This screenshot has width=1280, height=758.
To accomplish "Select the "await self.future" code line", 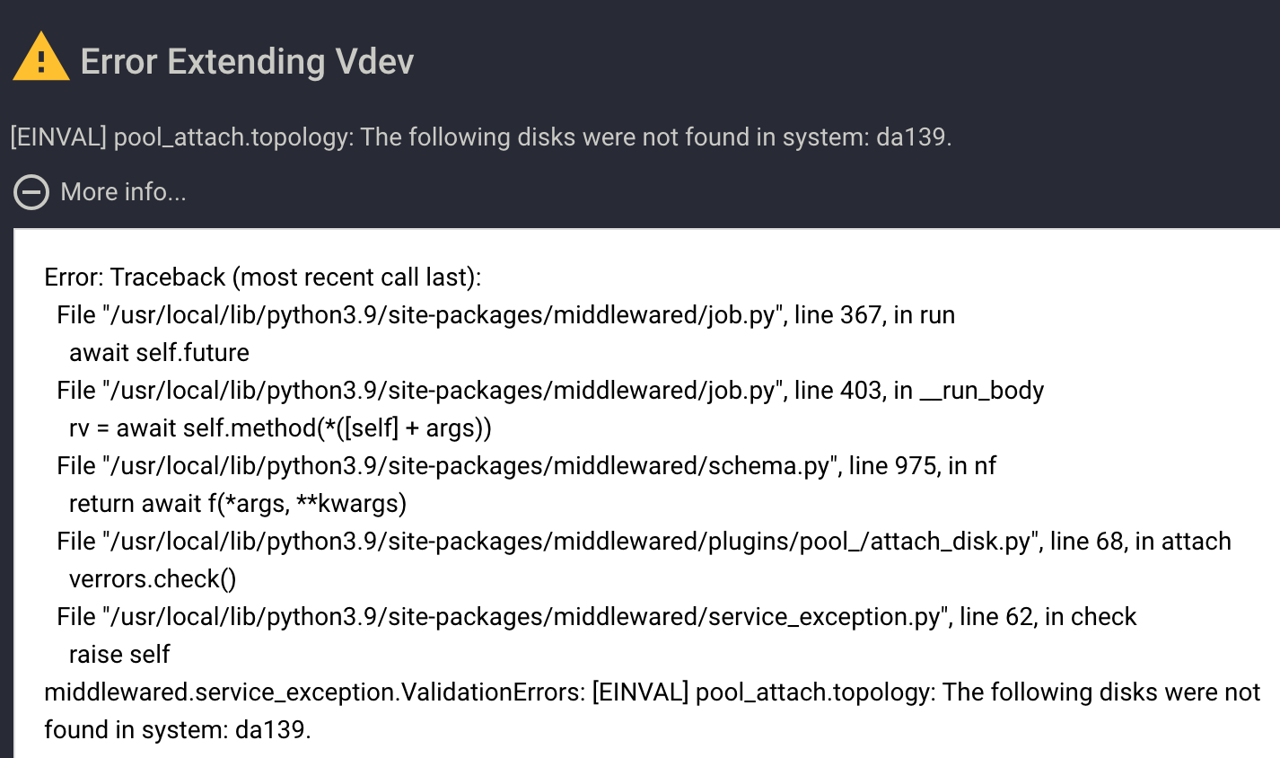I will tap(159, 353).
